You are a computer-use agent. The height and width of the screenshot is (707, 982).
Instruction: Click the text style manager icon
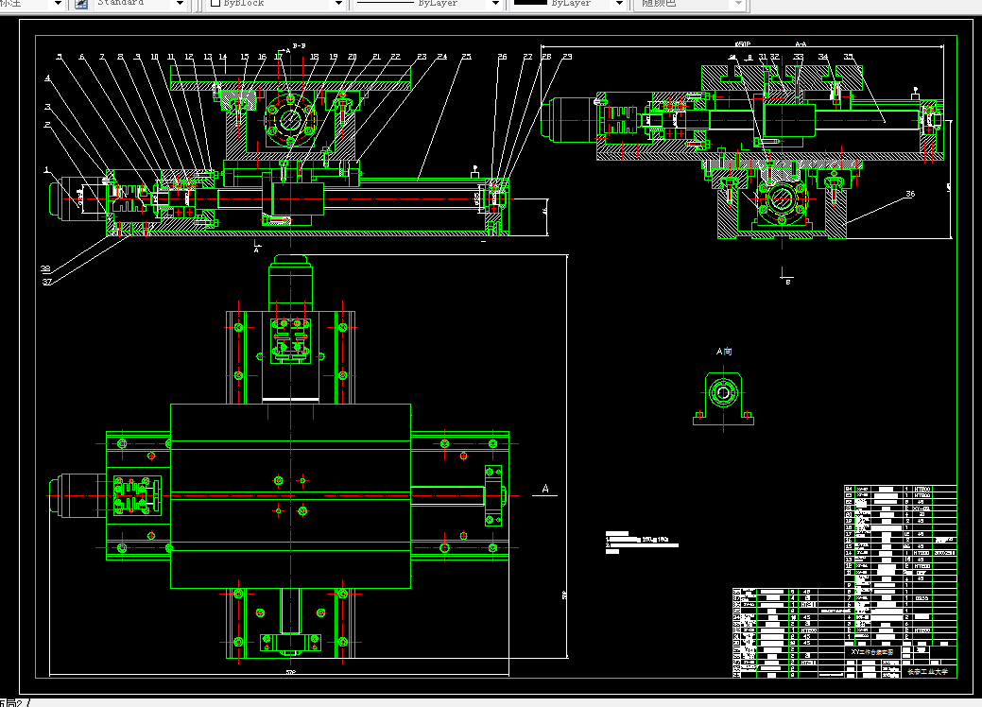(x=81, y=3)
